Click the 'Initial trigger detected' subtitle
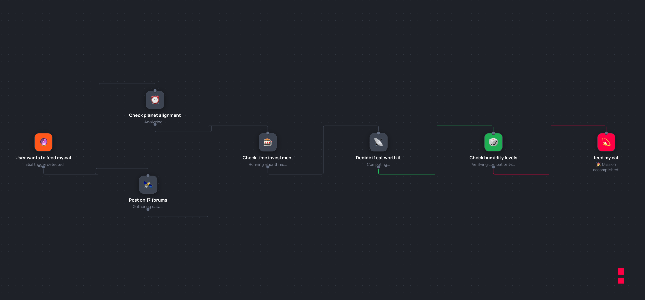Screen dimensions: 645x300 pyautogui.click(x=43, y=164)
